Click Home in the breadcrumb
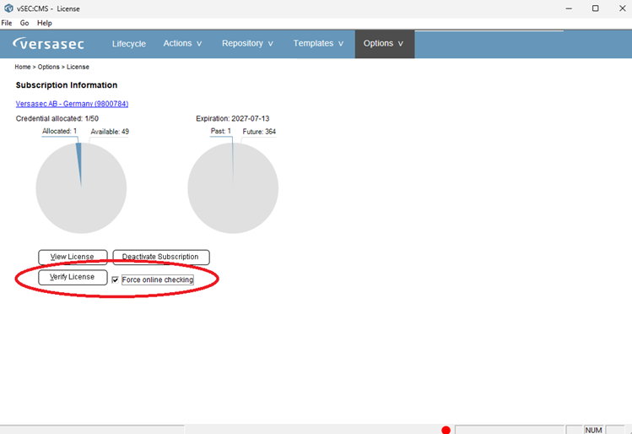The image size is (632, 434). (23, 67)
